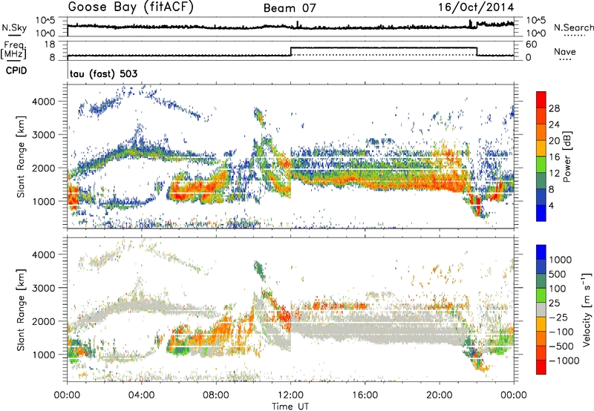594x411 pixels.
Task: Click the '-25' tick on Velocity scale
Action: (558, 317)
